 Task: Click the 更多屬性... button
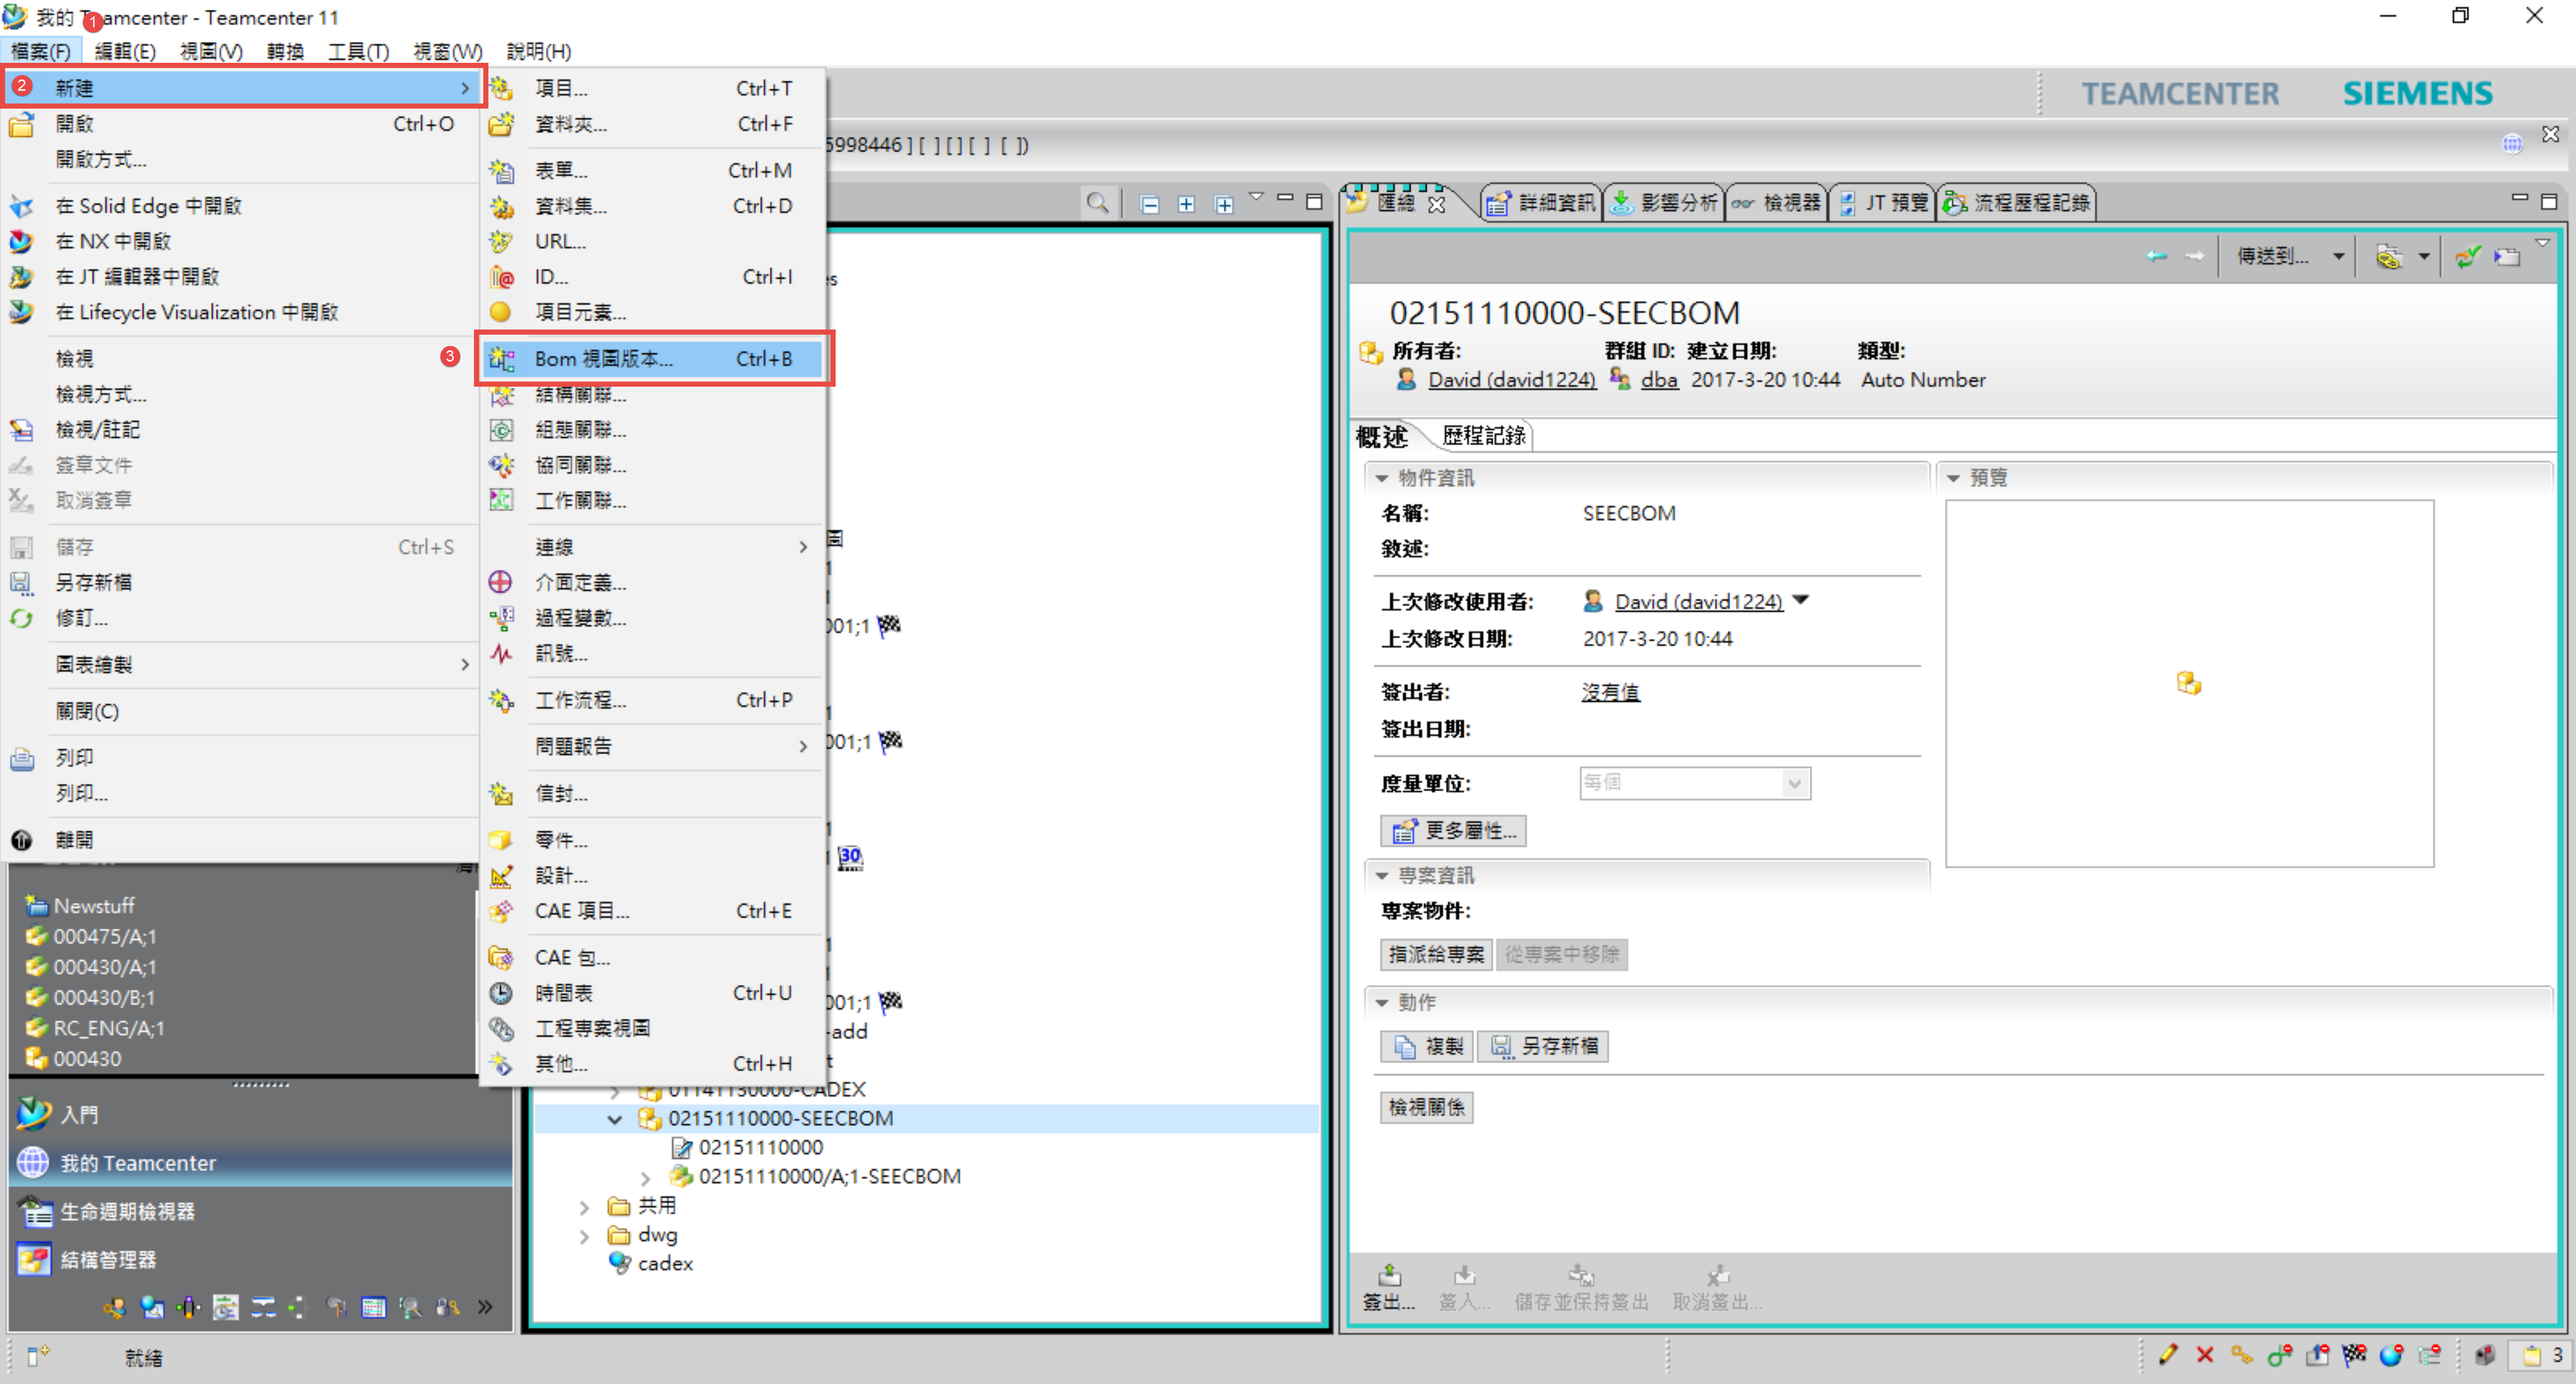tap(1453, 831)
